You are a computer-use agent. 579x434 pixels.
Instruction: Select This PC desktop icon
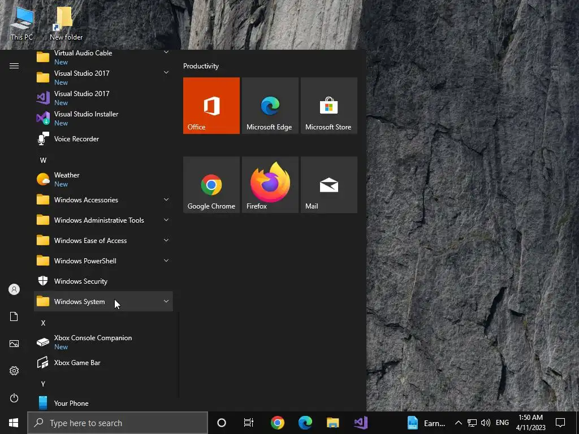(22, 23)
